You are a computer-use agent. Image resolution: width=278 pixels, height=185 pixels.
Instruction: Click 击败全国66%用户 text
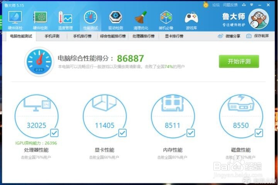[104, 157]
